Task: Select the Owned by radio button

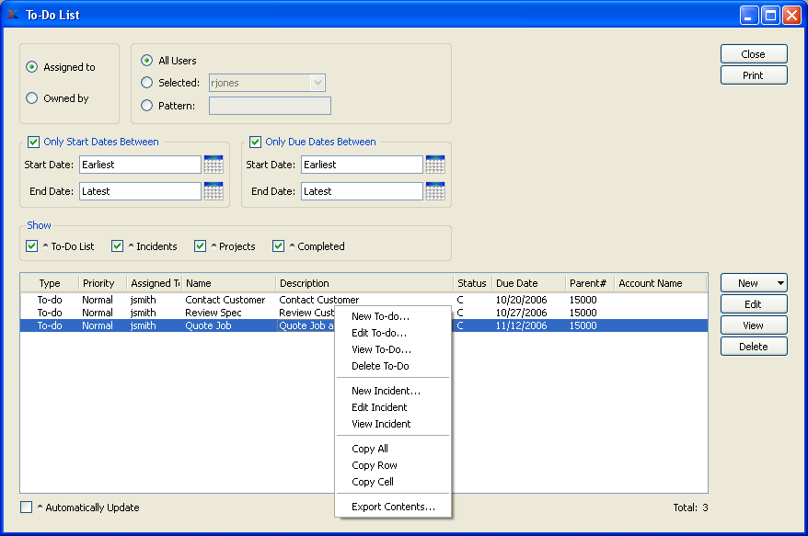Action: pos(32,98)
